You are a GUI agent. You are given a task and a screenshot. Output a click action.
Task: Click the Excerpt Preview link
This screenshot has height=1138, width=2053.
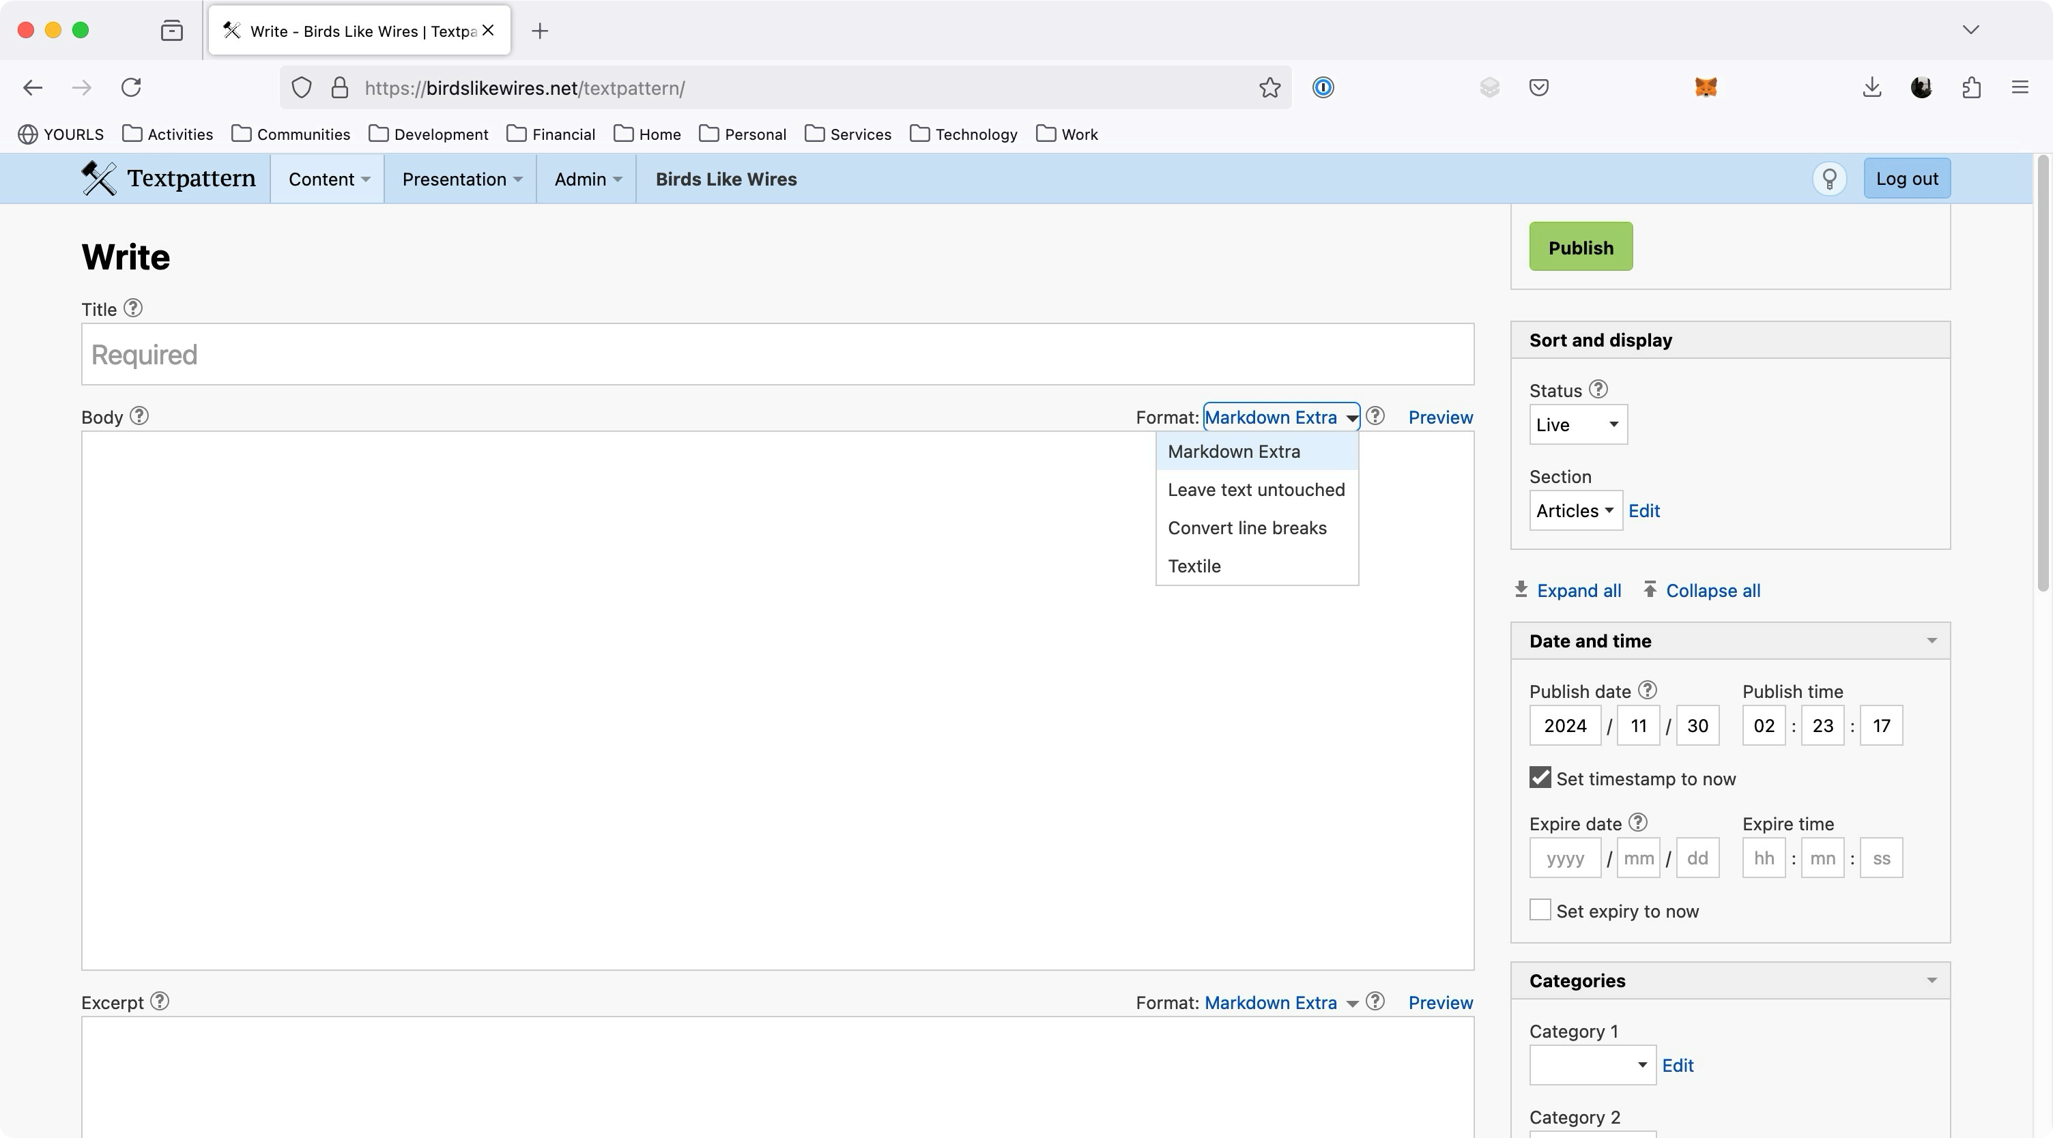click(1440, 1002)
